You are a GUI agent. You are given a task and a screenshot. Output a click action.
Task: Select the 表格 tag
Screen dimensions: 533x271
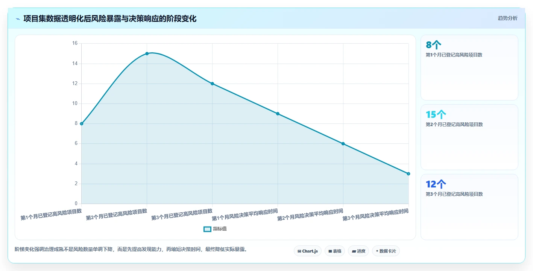click(x=334, y=251)
